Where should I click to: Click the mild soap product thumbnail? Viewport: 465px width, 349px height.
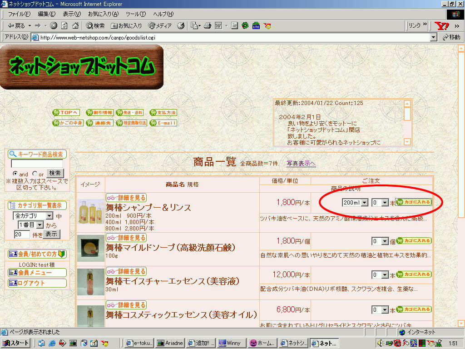[x=91, y=249]
